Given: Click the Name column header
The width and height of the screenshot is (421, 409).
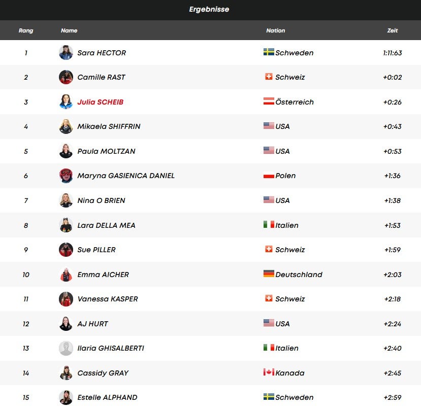Looking at the screenshot, I should pos(69,30).
